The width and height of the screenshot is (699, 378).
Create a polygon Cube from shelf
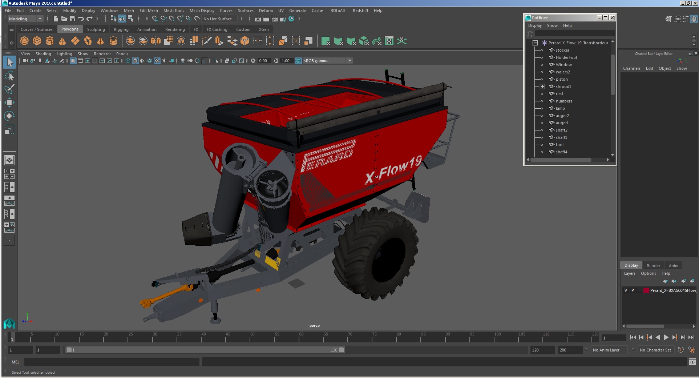(x=37, y=41)
